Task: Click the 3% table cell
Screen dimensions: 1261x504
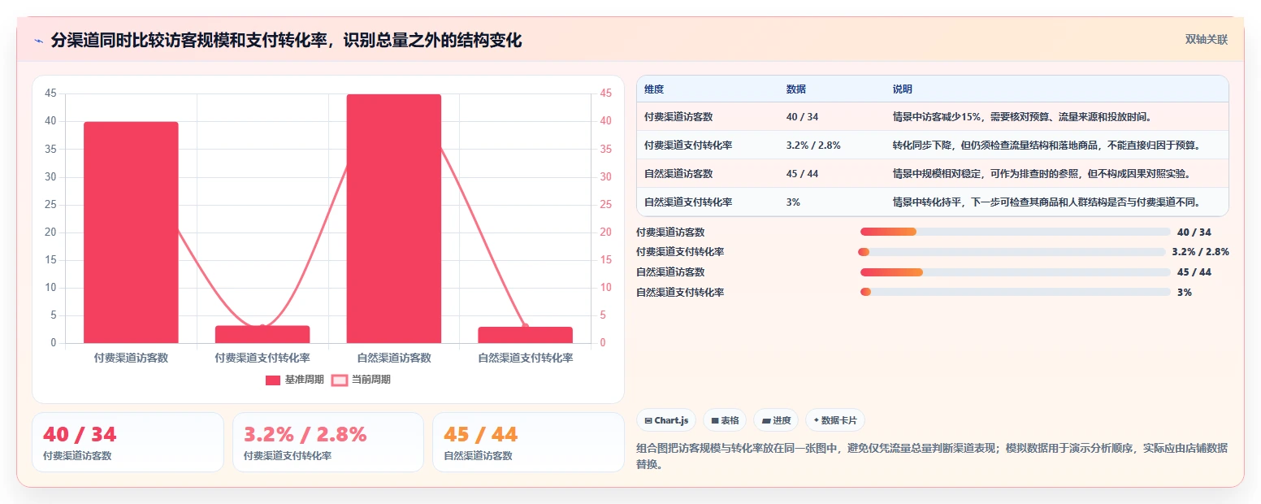Action: click(793, 202)
